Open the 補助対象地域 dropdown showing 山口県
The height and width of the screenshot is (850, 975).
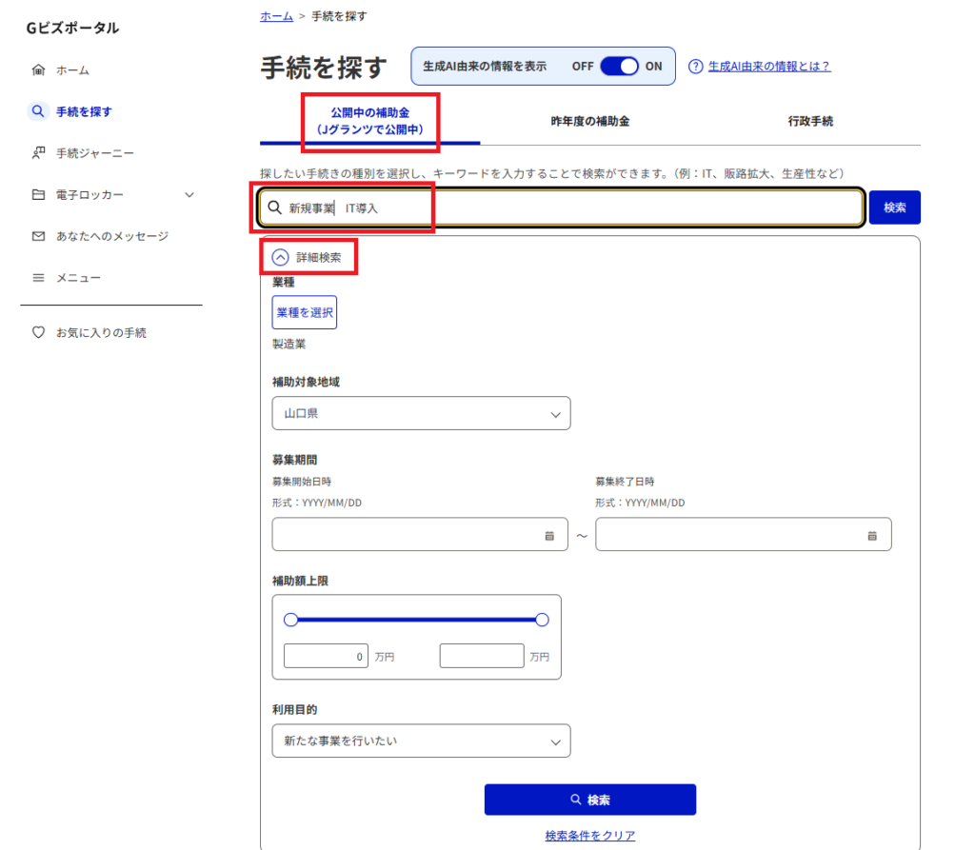[x=421, y=414]
